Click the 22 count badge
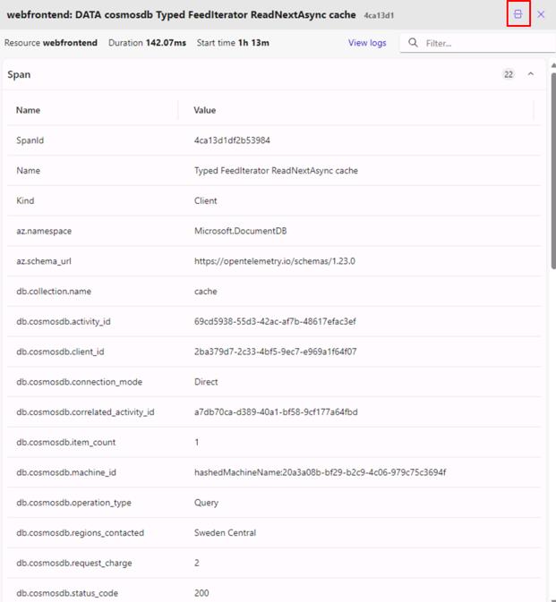Screen dimensions: 556x602 coord(509,74)
